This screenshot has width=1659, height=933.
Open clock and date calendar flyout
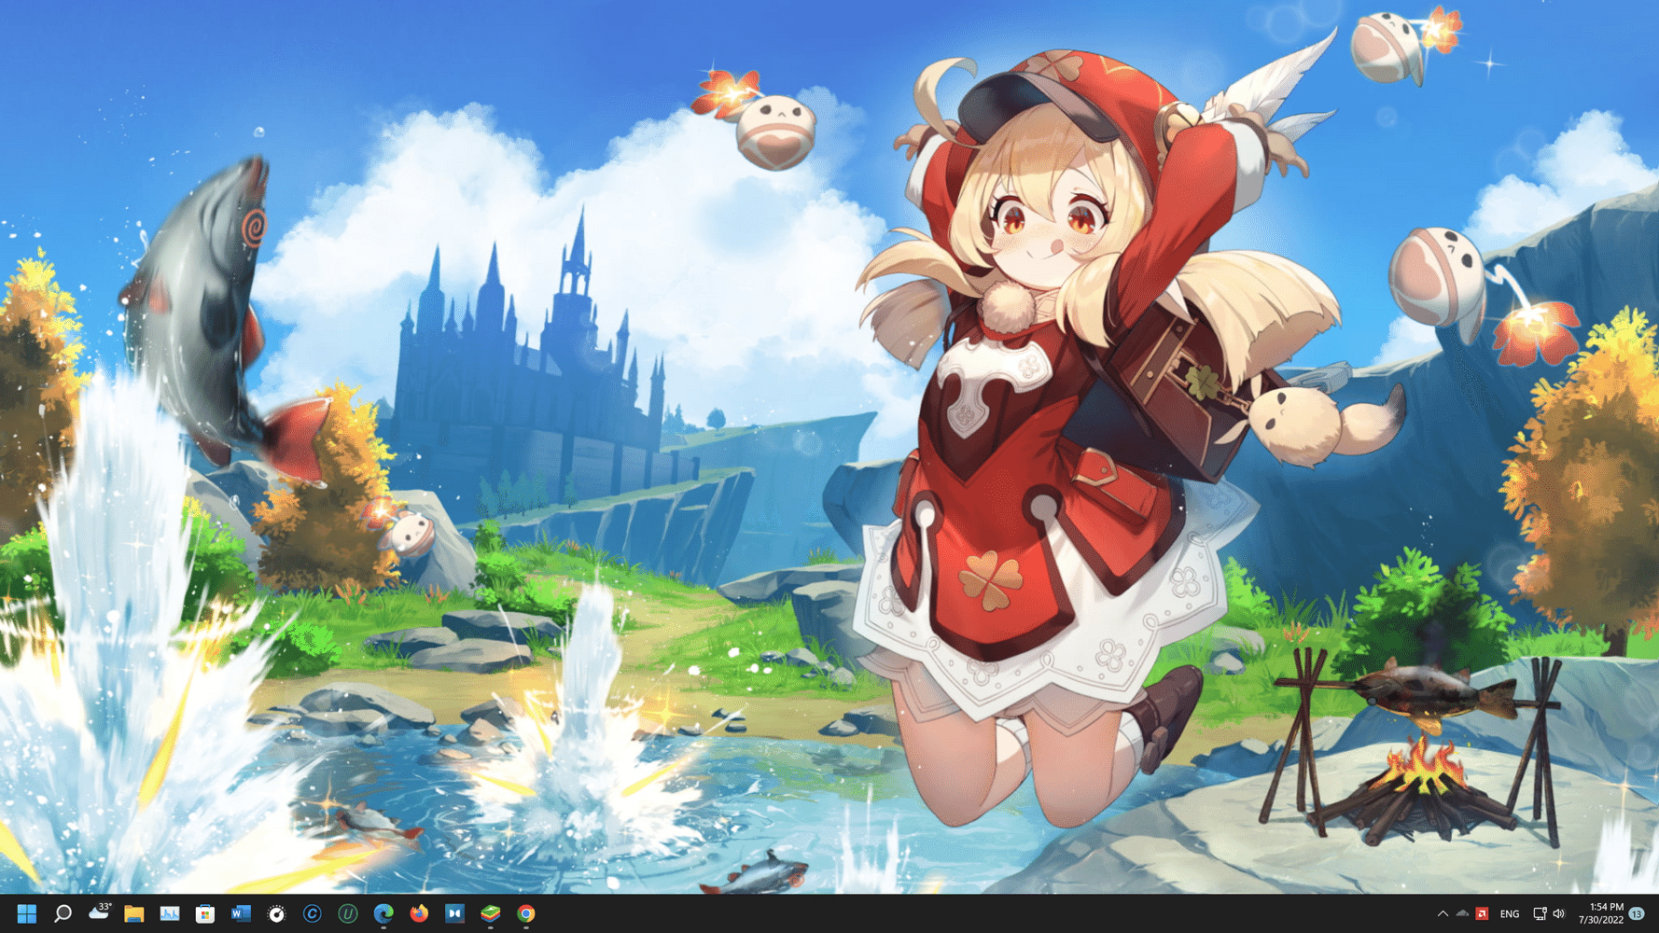pyautogui.click(x=1601, y=913)
